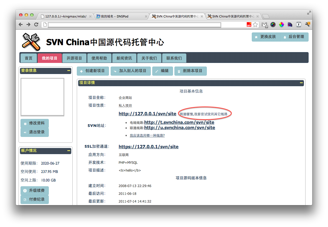This screenshot has height=227, width=328.
Task: Toggle fullscreen with the window corner arrows
Action: click(309, 13)
